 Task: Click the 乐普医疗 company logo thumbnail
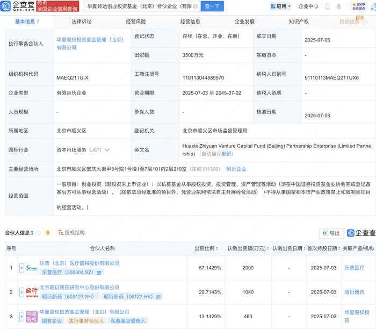pyautogui.click(x=32, y=268)
